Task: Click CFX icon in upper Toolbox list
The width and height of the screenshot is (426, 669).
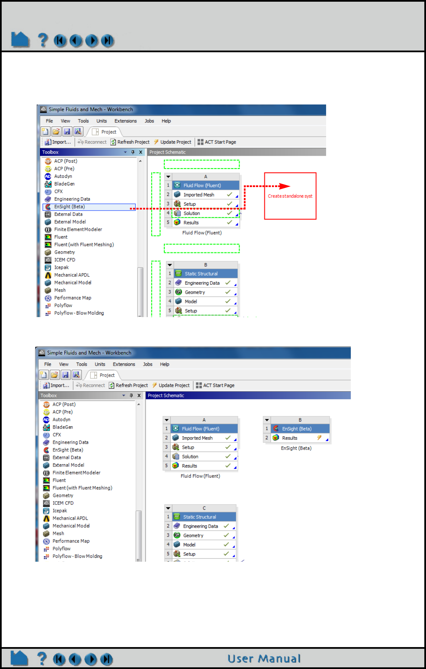Action: coord(48,192)
